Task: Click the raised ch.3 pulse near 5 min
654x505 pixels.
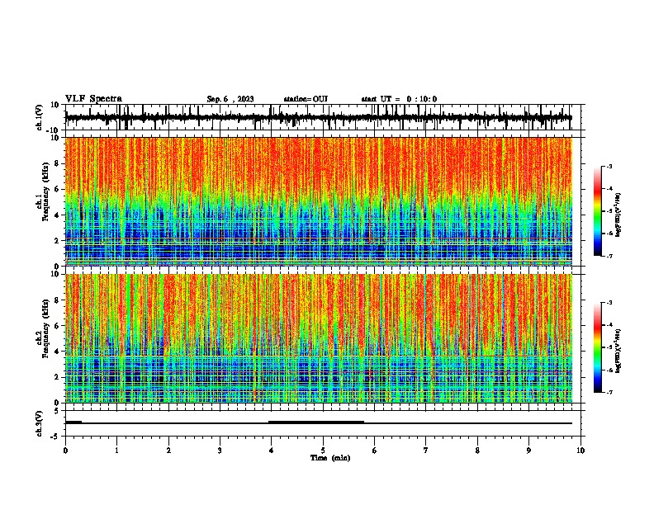Action: tap(316, 422)
